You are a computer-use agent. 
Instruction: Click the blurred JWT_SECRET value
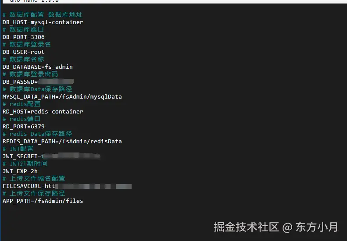70,156
